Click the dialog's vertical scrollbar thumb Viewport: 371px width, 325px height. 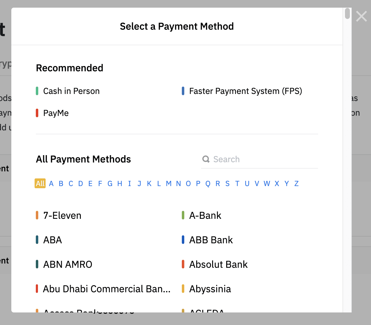click(347, 14)
